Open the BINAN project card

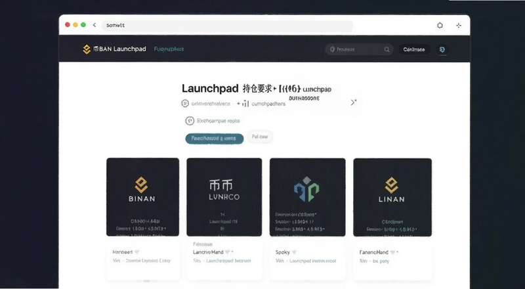point(142,197)
